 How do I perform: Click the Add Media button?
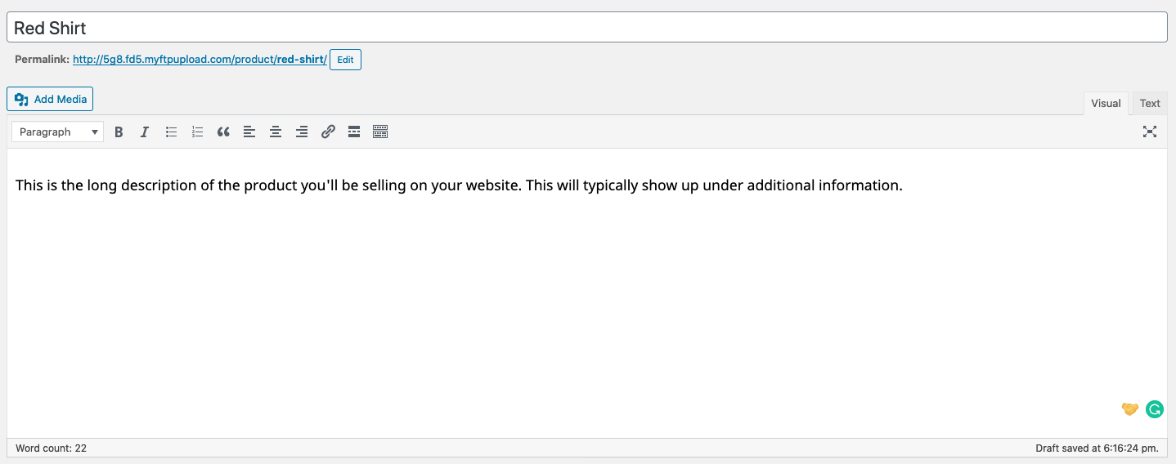(50, 99)
